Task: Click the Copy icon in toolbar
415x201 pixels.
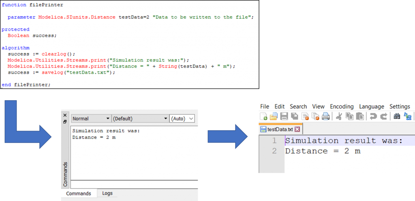Action: (350, 116)
